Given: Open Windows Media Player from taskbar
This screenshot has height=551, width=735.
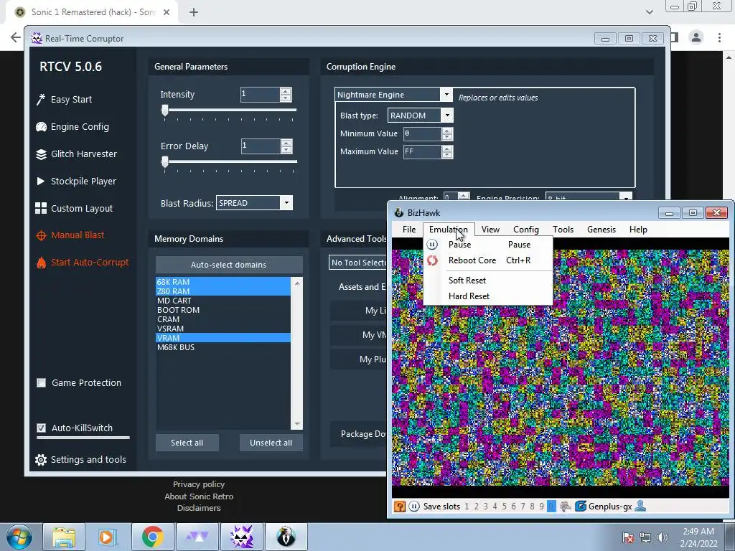Looking at the screenshot, I should point(107,537).
